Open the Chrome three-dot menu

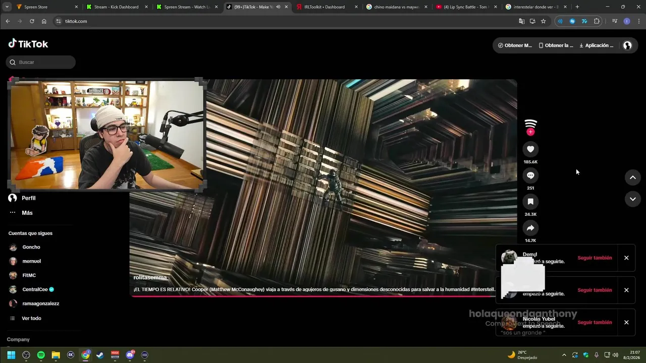(x=639, y=21)
